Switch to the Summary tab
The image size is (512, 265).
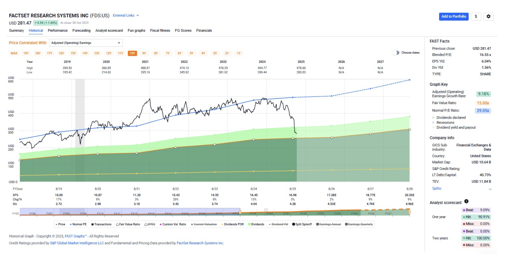(x=16, y=31)
